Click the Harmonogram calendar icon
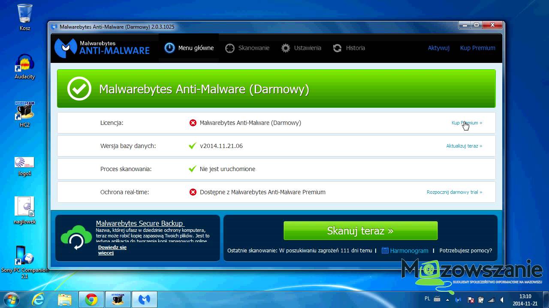549x308 pixels. click(x=385, y=251)
